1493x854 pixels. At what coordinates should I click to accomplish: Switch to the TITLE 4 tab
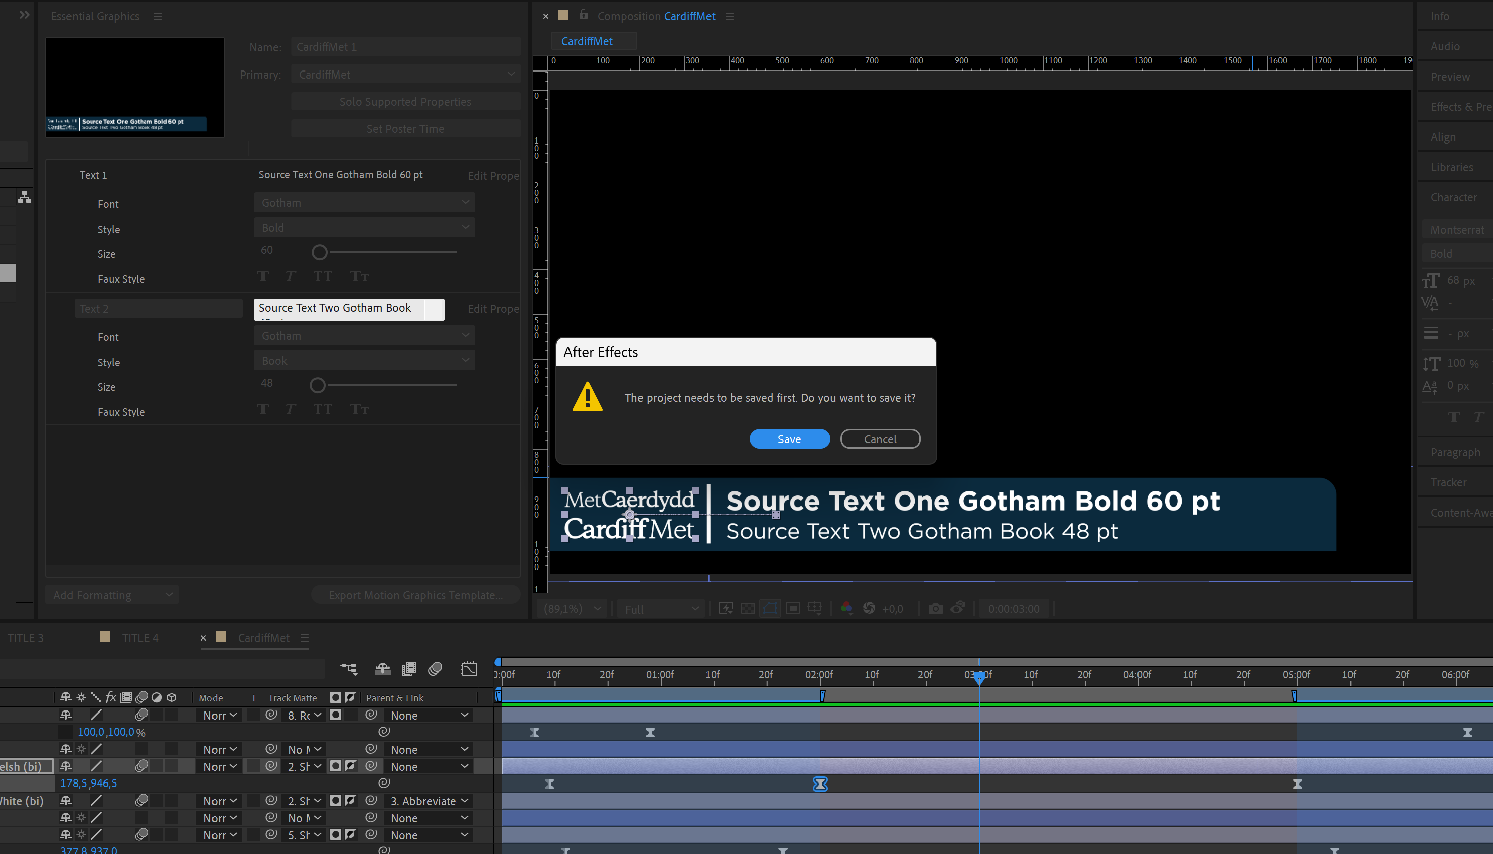[139, 637]
